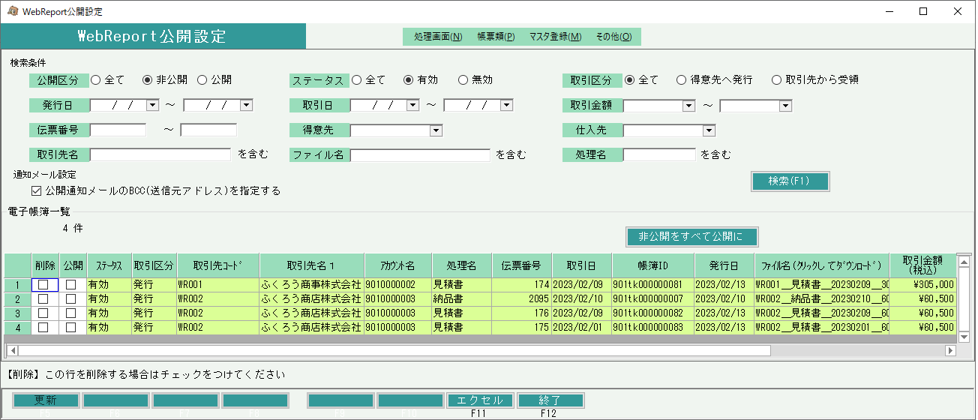Expand the 取引金額 minimum dropdown
Image resolution: width=978 pixels, height=420 pixels.
(688, 106)
